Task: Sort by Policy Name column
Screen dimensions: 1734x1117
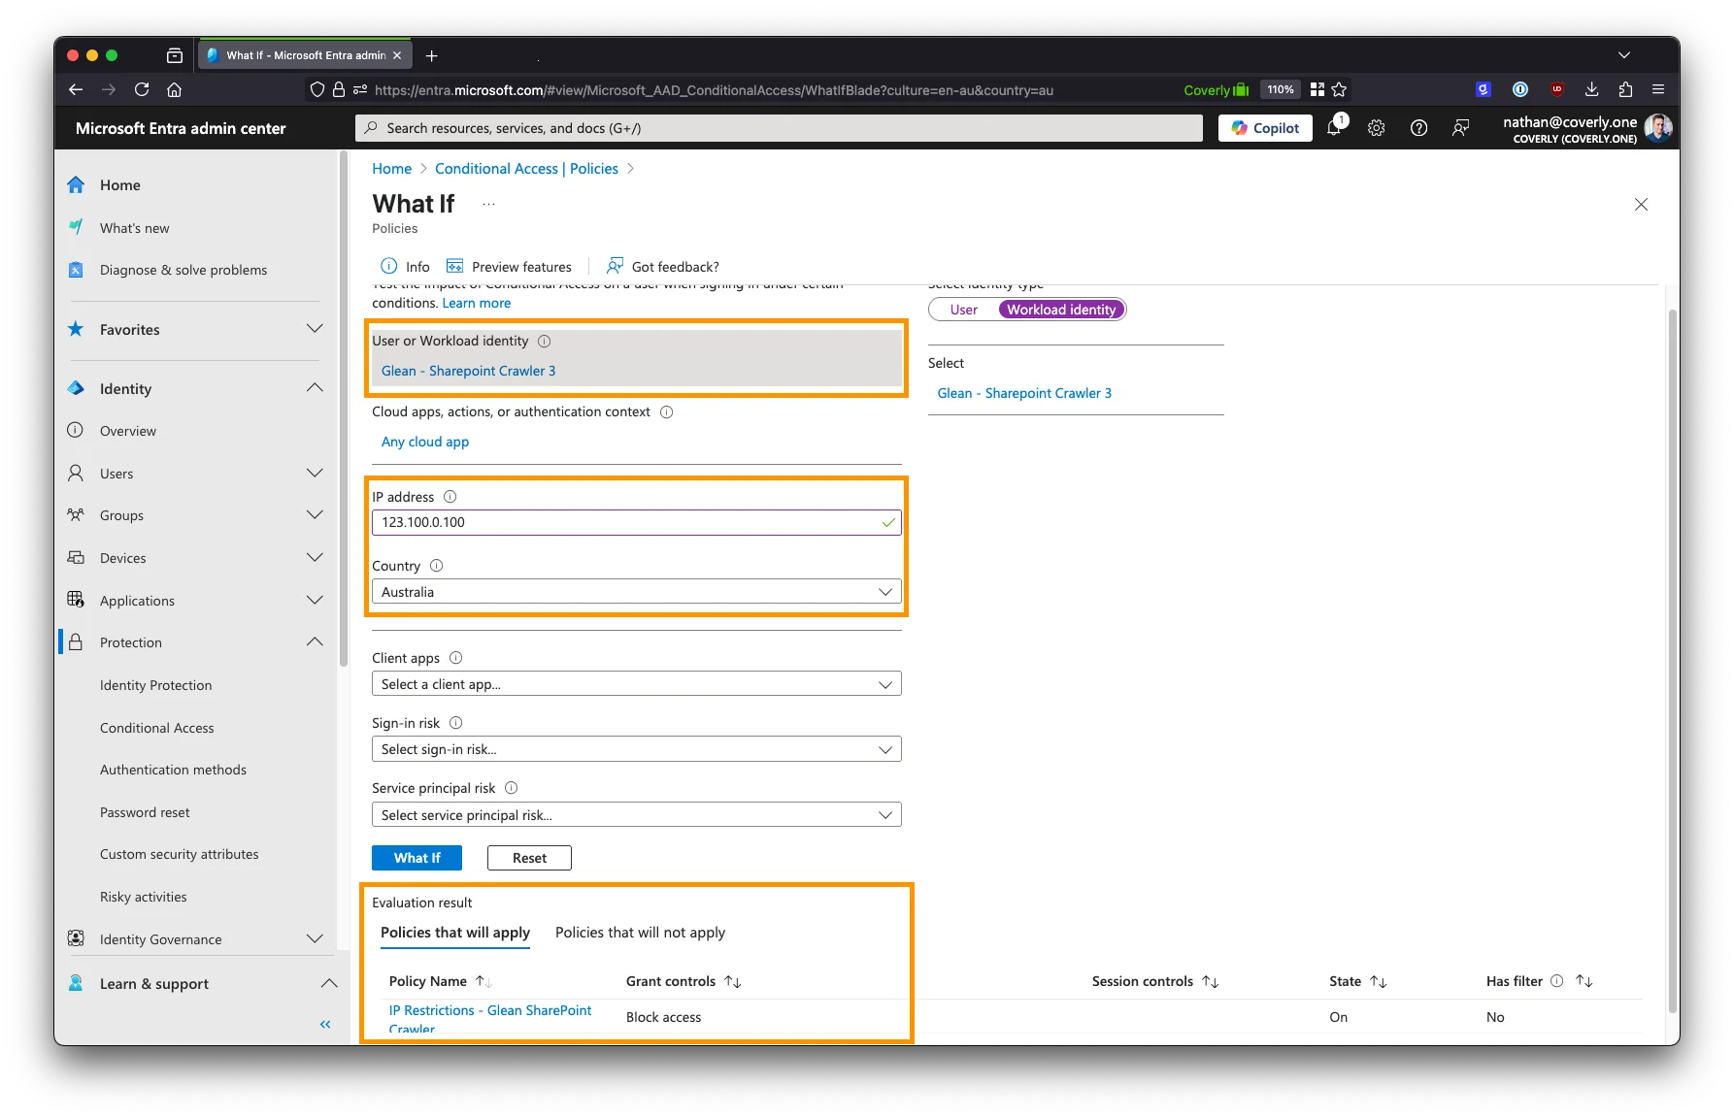Action: pyautogui.click(x=441, y=981)
